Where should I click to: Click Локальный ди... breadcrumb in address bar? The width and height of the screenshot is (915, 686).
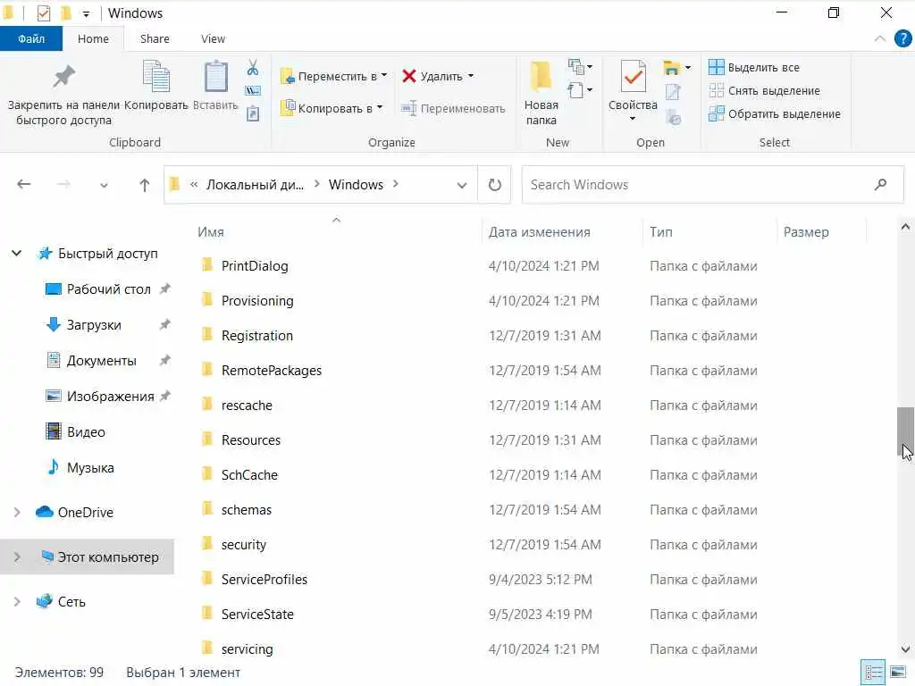click(x=255, y=185)
